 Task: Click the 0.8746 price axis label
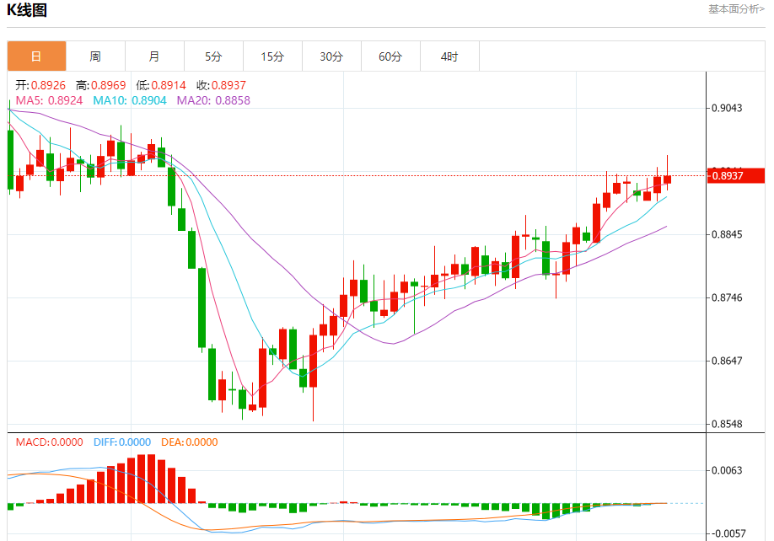[727, 297]
